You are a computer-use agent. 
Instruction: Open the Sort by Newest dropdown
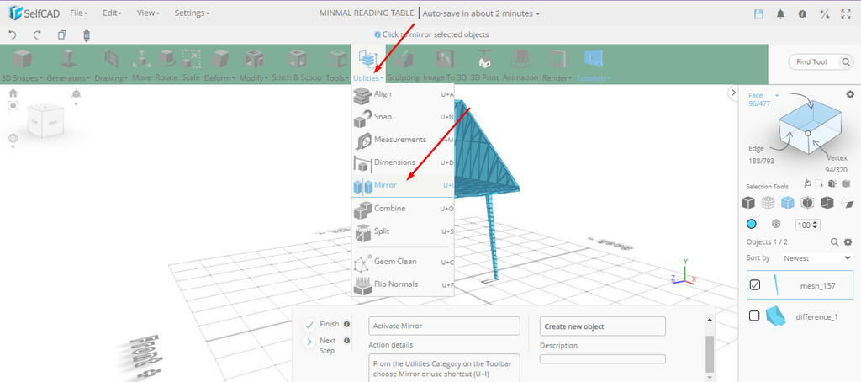(x=812, y=258)
